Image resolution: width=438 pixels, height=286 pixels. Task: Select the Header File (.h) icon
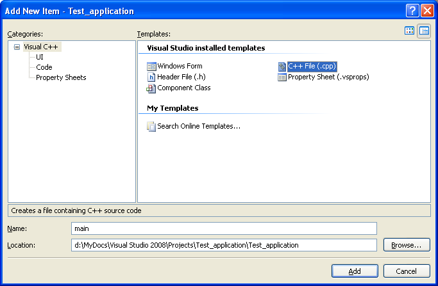click(x=151, y=77)
